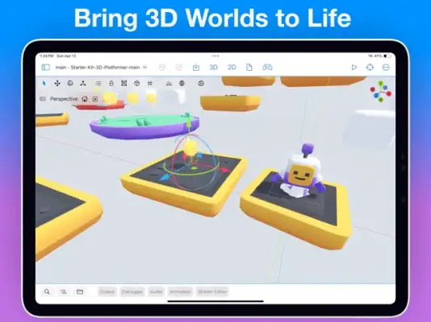Toggle the grid snap hash icon

click(150, 83)
